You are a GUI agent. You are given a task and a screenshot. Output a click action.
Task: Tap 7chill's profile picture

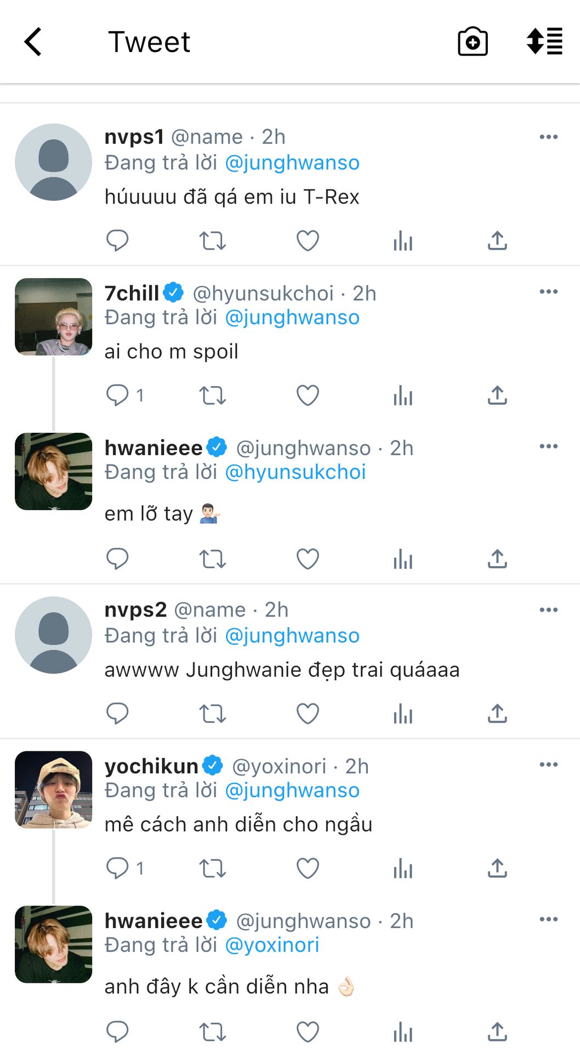53,317
